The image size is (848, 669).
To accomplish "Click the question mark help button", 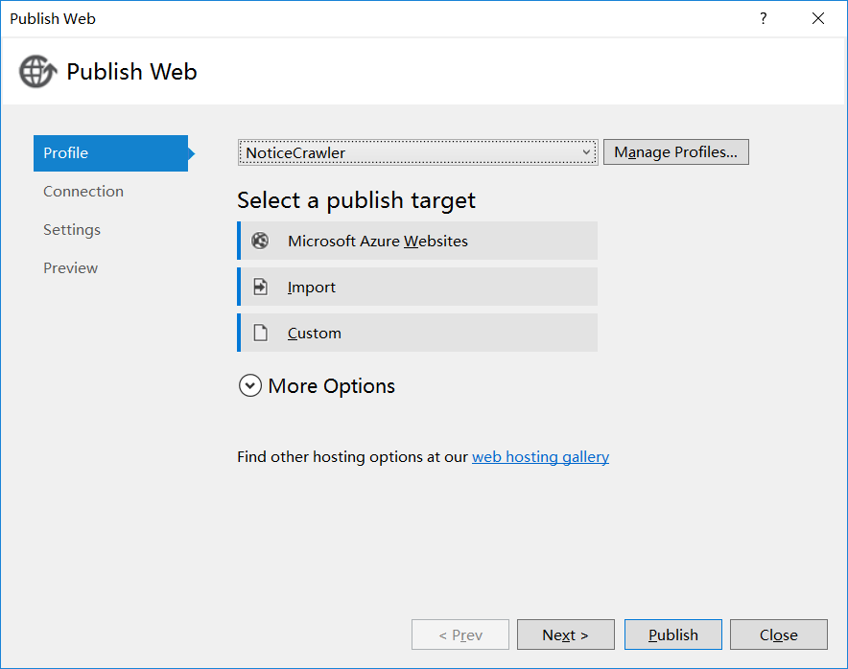I will point(764,18).
